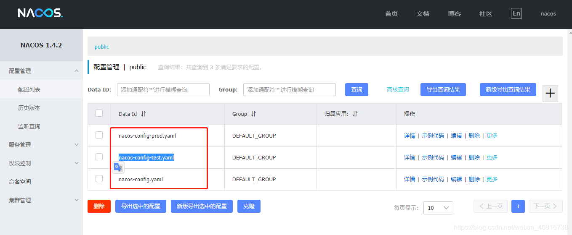Image resolution: width=572 pixels, height=235 pixels.
Task: Click the 上一页 pagination button
Action: tap(491, 206)
